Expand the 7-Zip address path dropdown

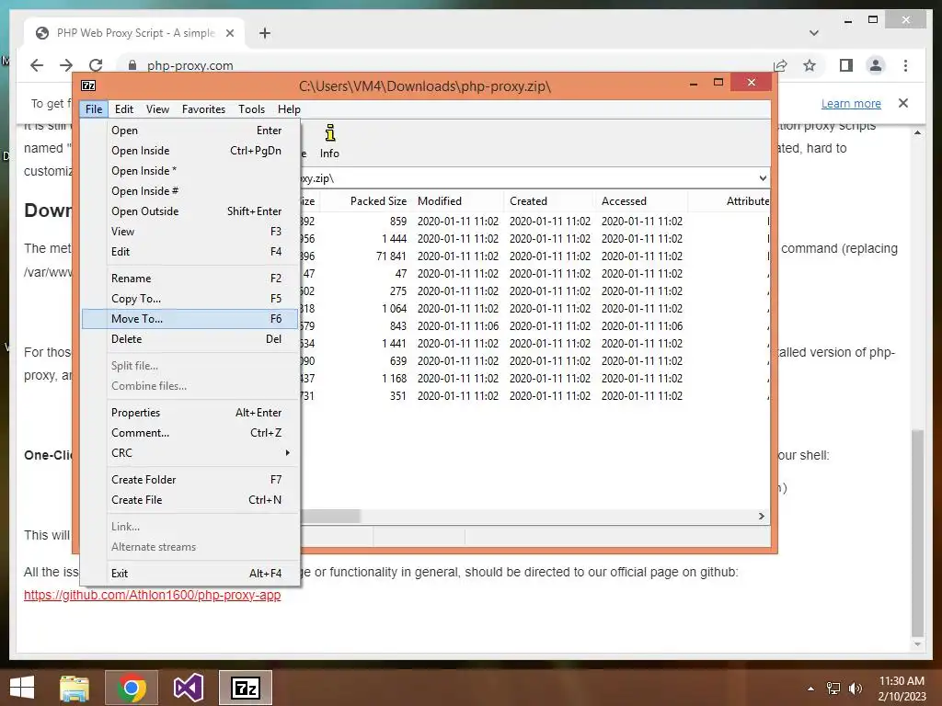point(763,178)
